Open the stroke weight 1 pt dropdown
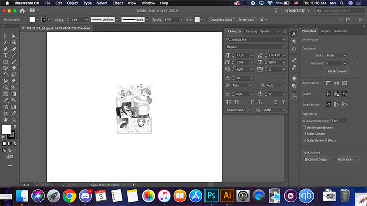The image size is (367, 206). tap(86, 20)
